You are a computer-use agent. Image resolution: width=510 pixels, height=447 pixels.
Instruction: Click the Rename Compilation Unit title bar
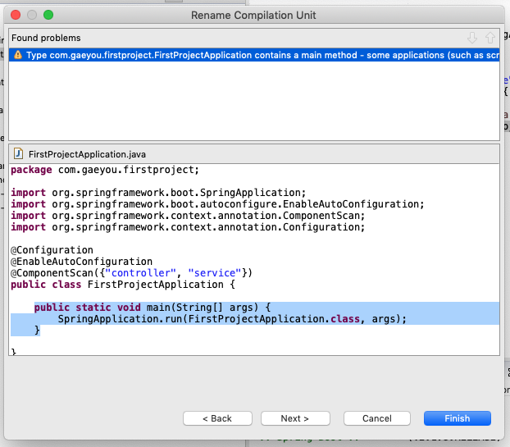click(253, 15)
